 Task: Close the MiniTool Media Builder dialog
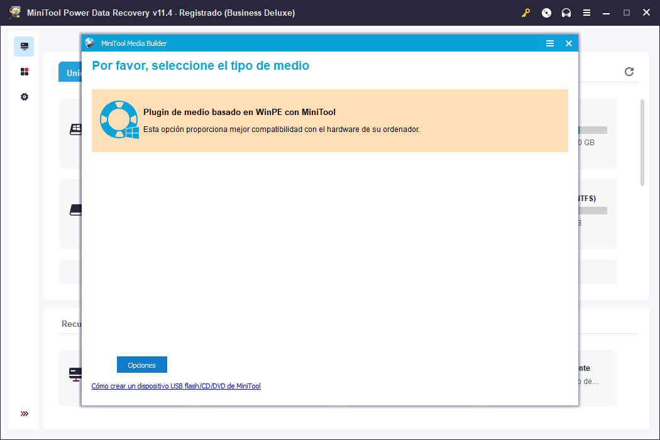tap(569, 43)
